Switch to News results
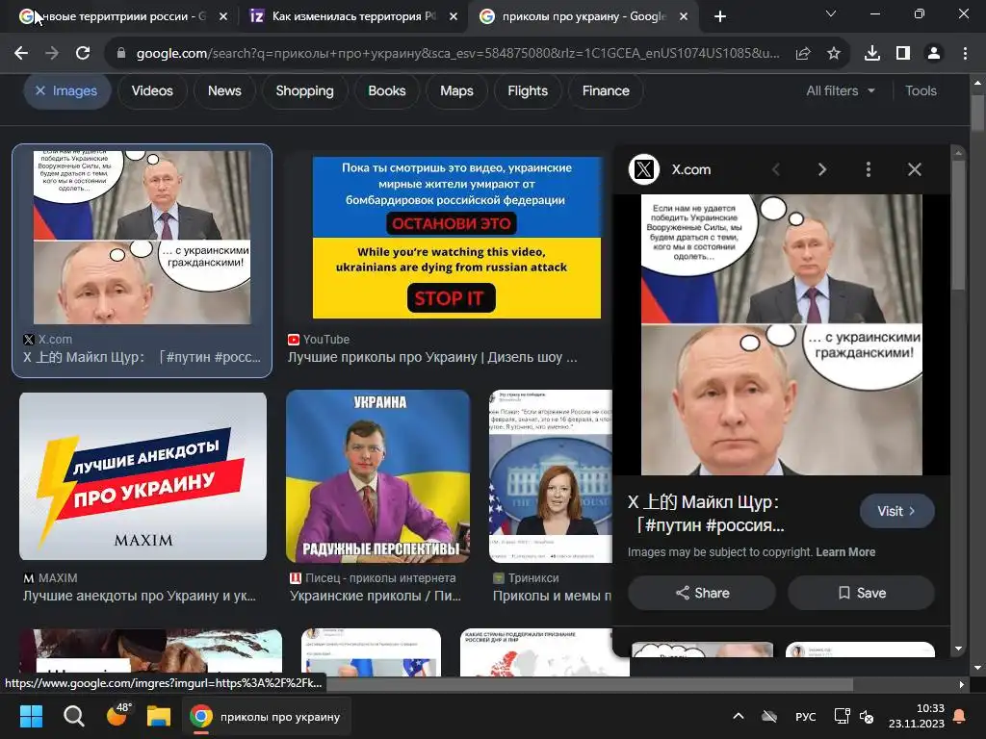The width and height of the screenshot is (986, 739). [224, 91]
